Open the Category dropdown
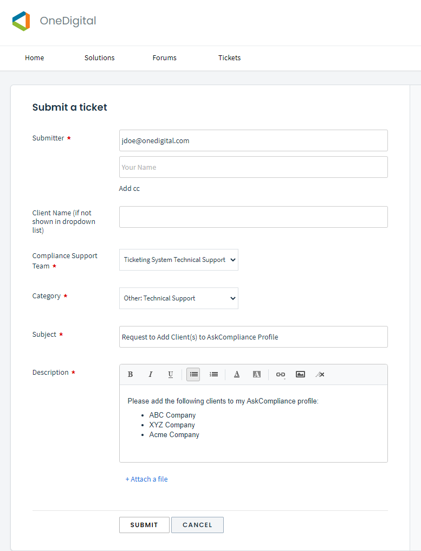The height and width of the screenshot is (551, 421). 179,298
